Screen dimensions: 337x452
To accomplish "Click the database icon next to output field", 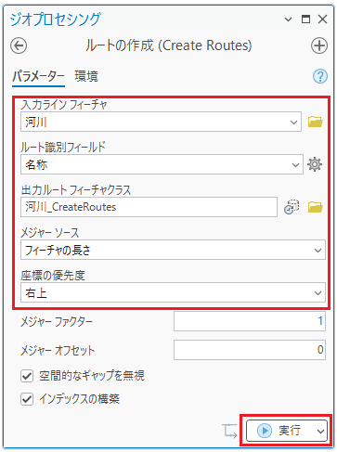I will point(292,207).
